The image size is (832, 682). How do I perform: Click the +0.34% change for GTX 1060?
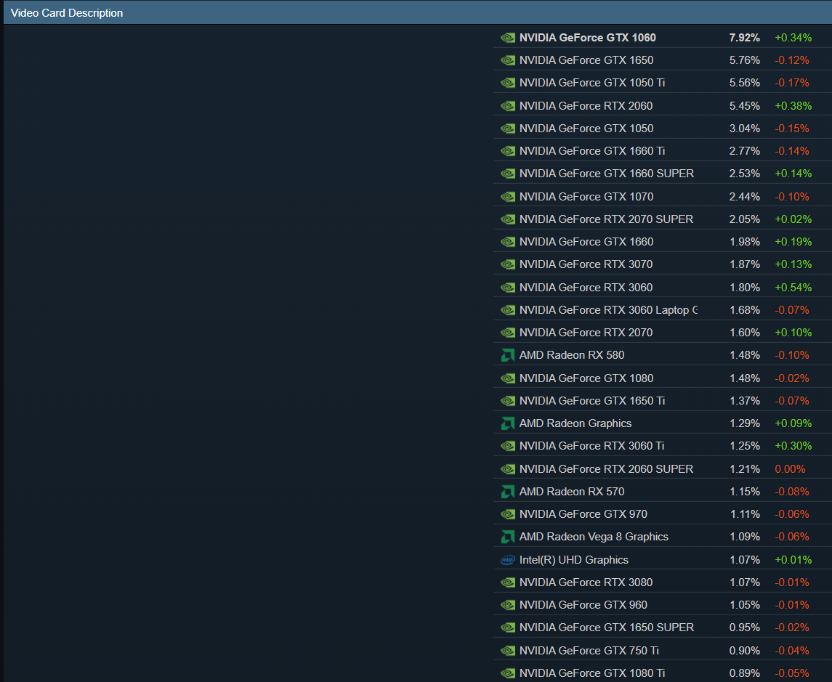tap(793, 38)
